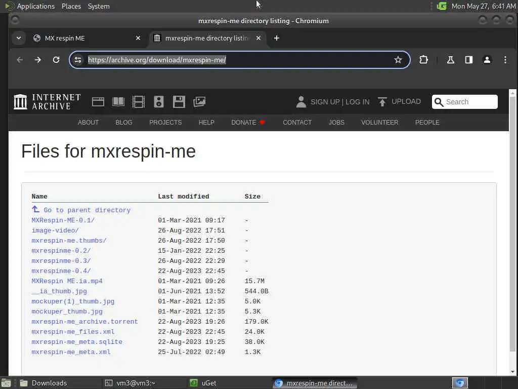The height and width of the screenshot is (389, 518).
Task: Close the mxrespin-me directory listing tab
Action: point(258,38)
